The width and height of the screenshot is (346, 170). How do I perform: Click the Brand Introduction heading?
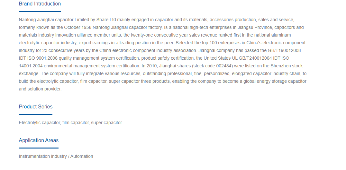40,4
